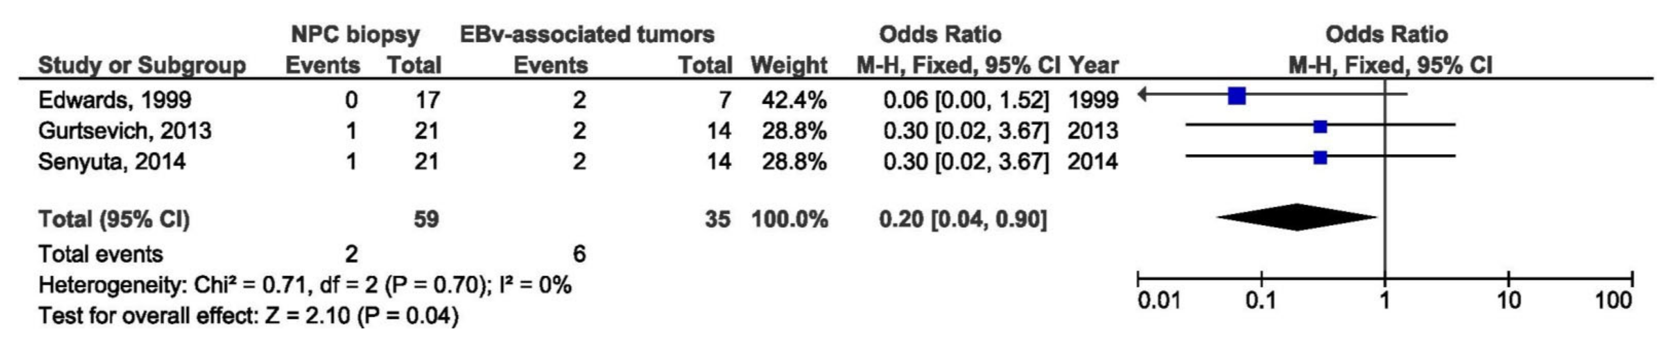1661x341 pixels.
Task: Click the left arrowhead on Edwards confidence line
Action: click(x=1142, y=95)
